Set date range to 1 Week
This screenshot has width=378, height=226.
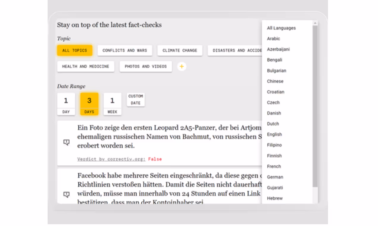click(x=112, y=104)
